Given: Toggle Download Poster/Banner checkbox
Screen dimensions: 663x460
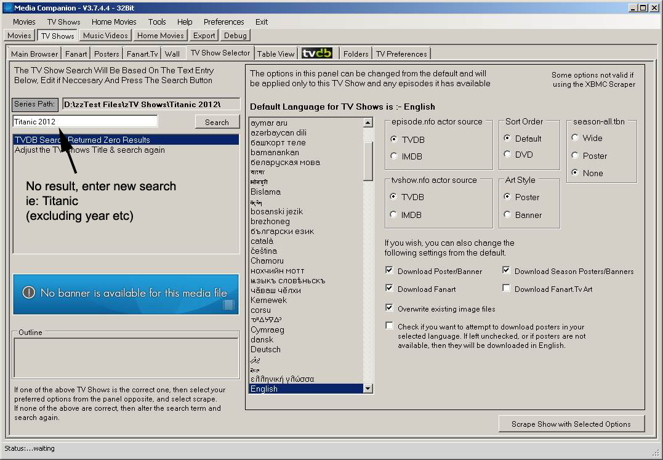Looking at the screenshot, I should click(x=390, y=270).
